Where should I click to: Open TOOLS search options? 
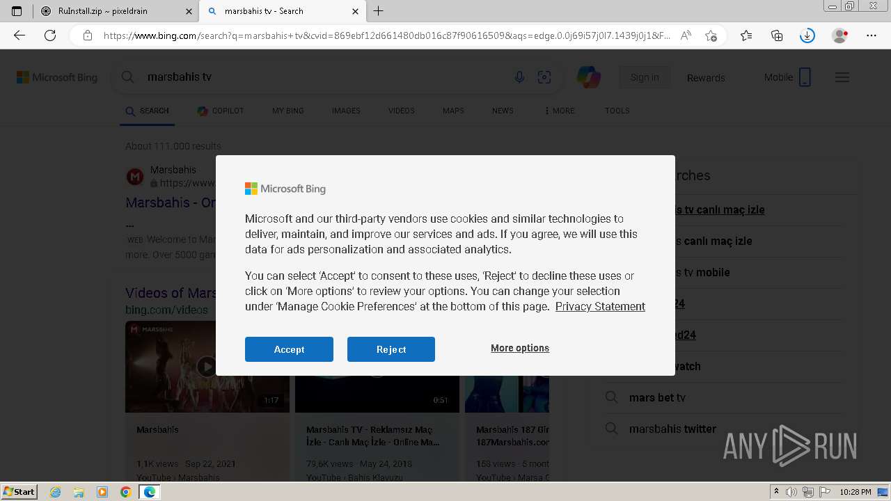pyautogui.click(x=617, y=111)
